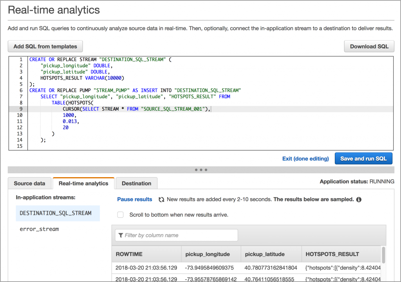Click the Application status: RUNNING text
This screenshot has width=401, height=282.
click(357, 181)
